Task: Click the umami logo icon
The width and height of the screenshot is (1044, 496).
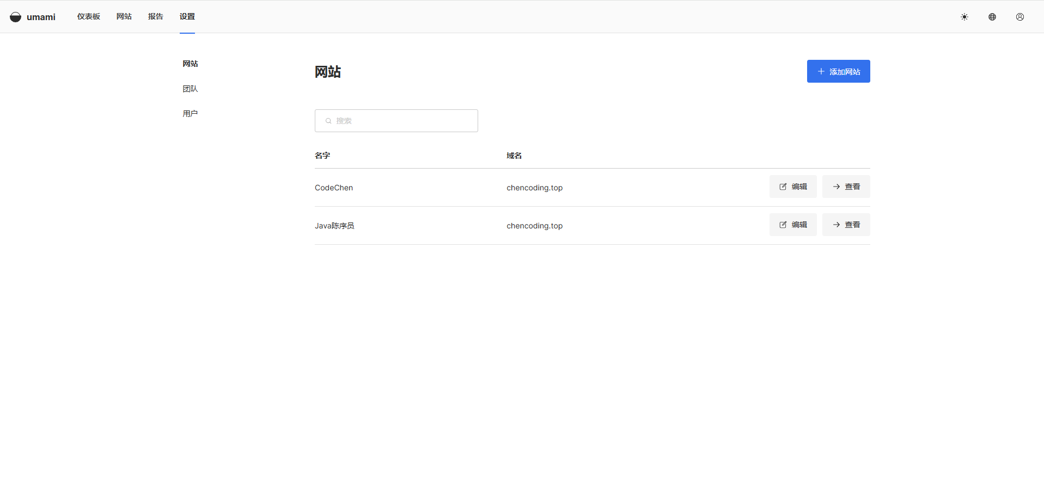Action: pos(15,17)
